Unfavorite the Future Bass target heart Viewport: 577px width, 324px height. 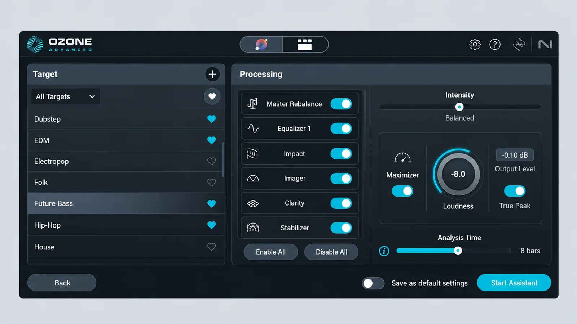pyautogui.click(x=212, y=204)
